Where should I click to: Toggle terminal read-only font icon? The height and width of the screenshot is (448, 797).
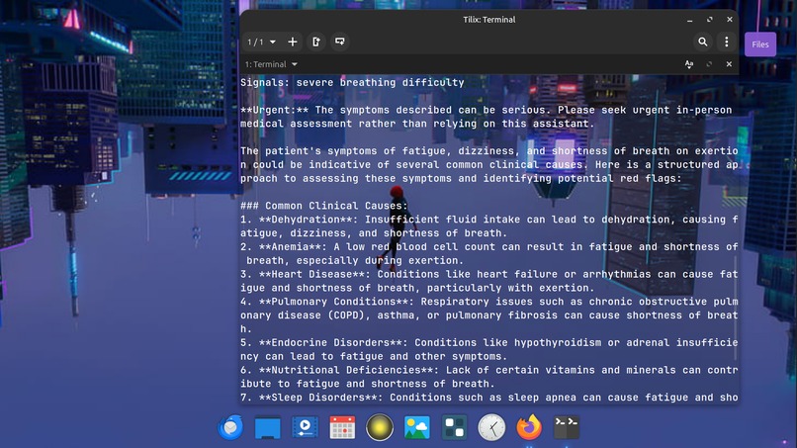point(689,64)
